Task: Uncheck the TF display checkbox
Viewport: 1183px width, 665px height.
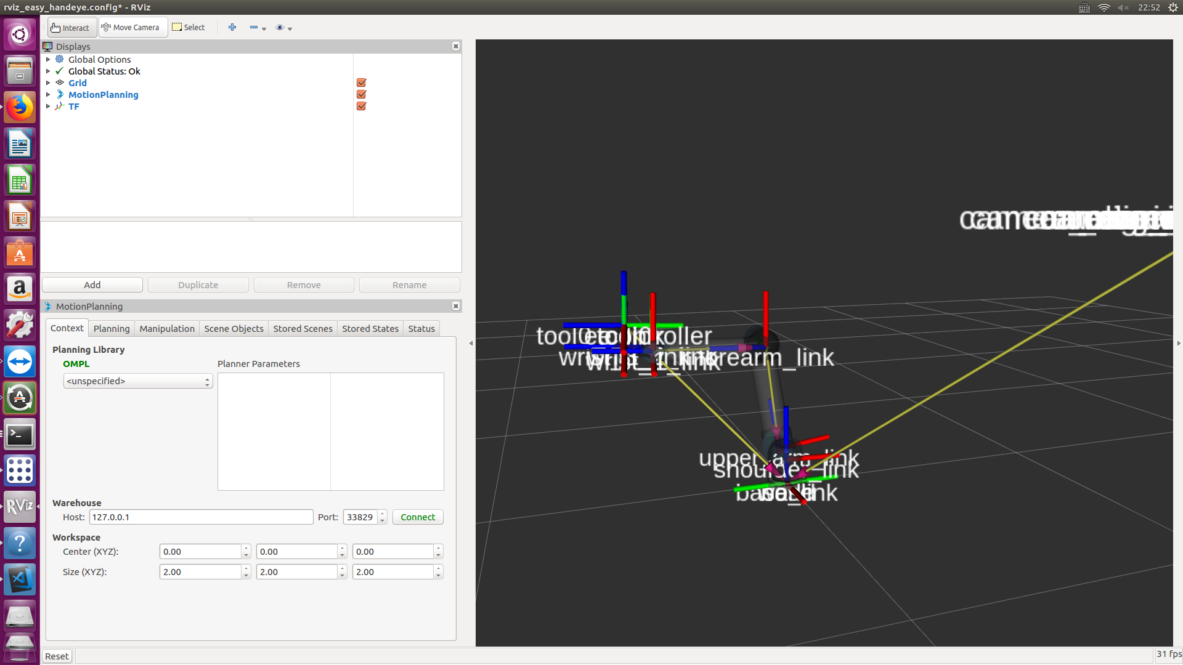Action: point(362,106)
